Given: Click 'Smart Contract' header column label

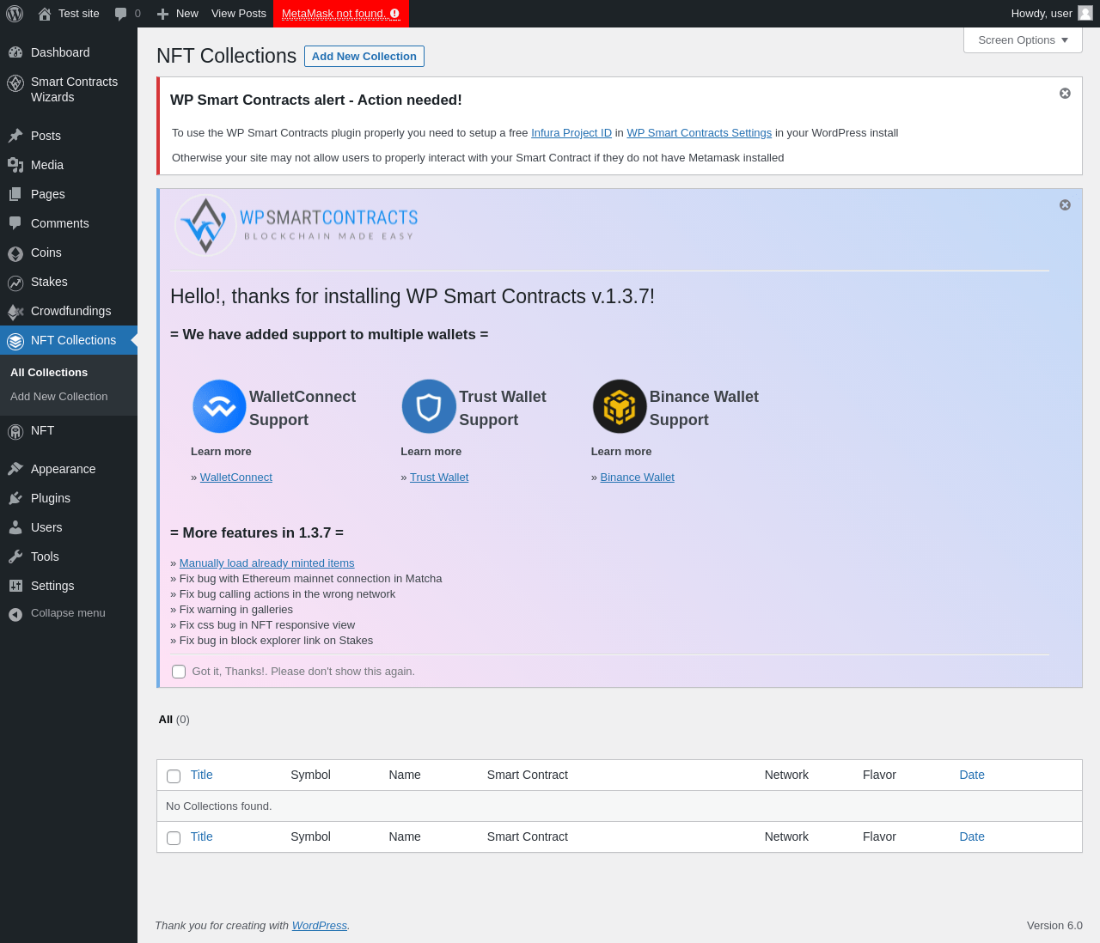Looking at the screenshot, I should click(528, 775).
